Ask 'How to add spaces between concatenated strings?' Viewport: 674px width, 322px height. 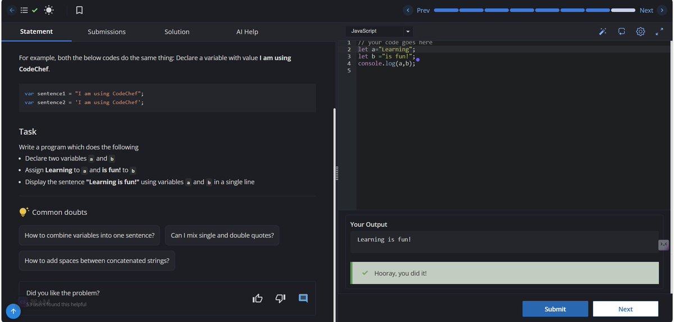(97, 261)
